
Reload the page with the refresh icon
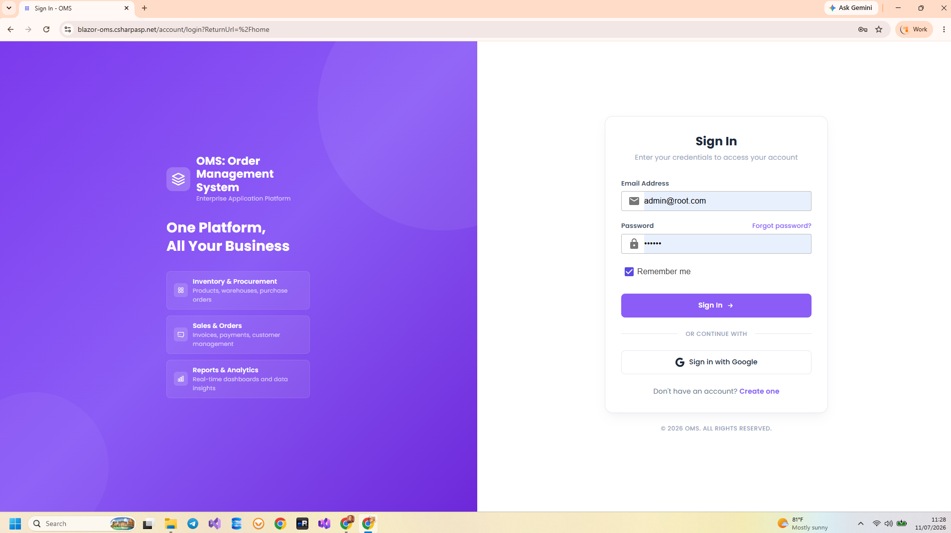click(x=46, y=29)
